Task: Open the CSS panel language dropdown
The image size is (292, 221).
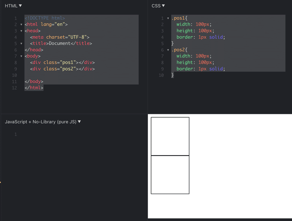Action: coord(158,6)
